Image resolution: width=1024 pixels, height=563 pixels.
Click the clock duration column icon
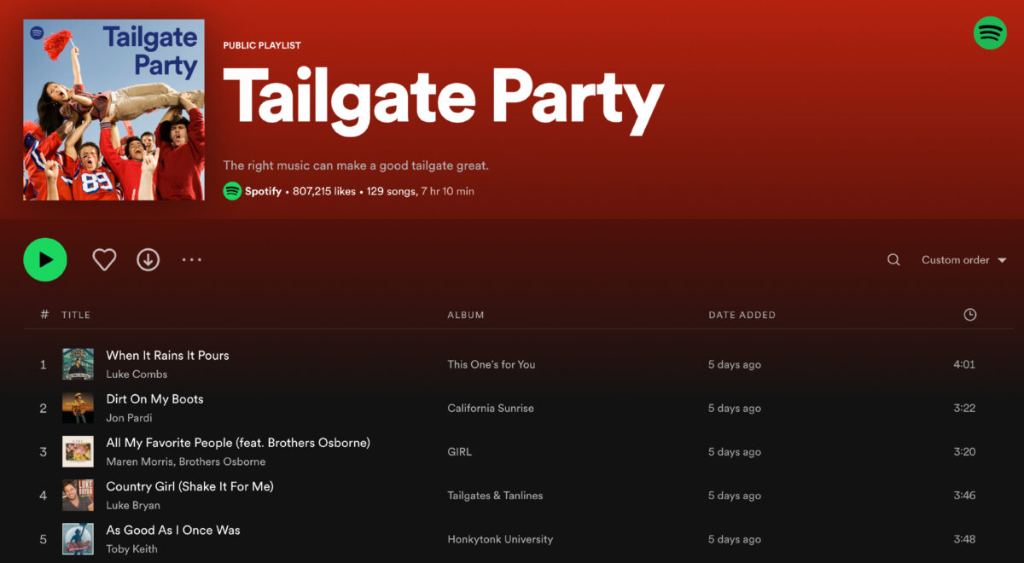(969, 315)
